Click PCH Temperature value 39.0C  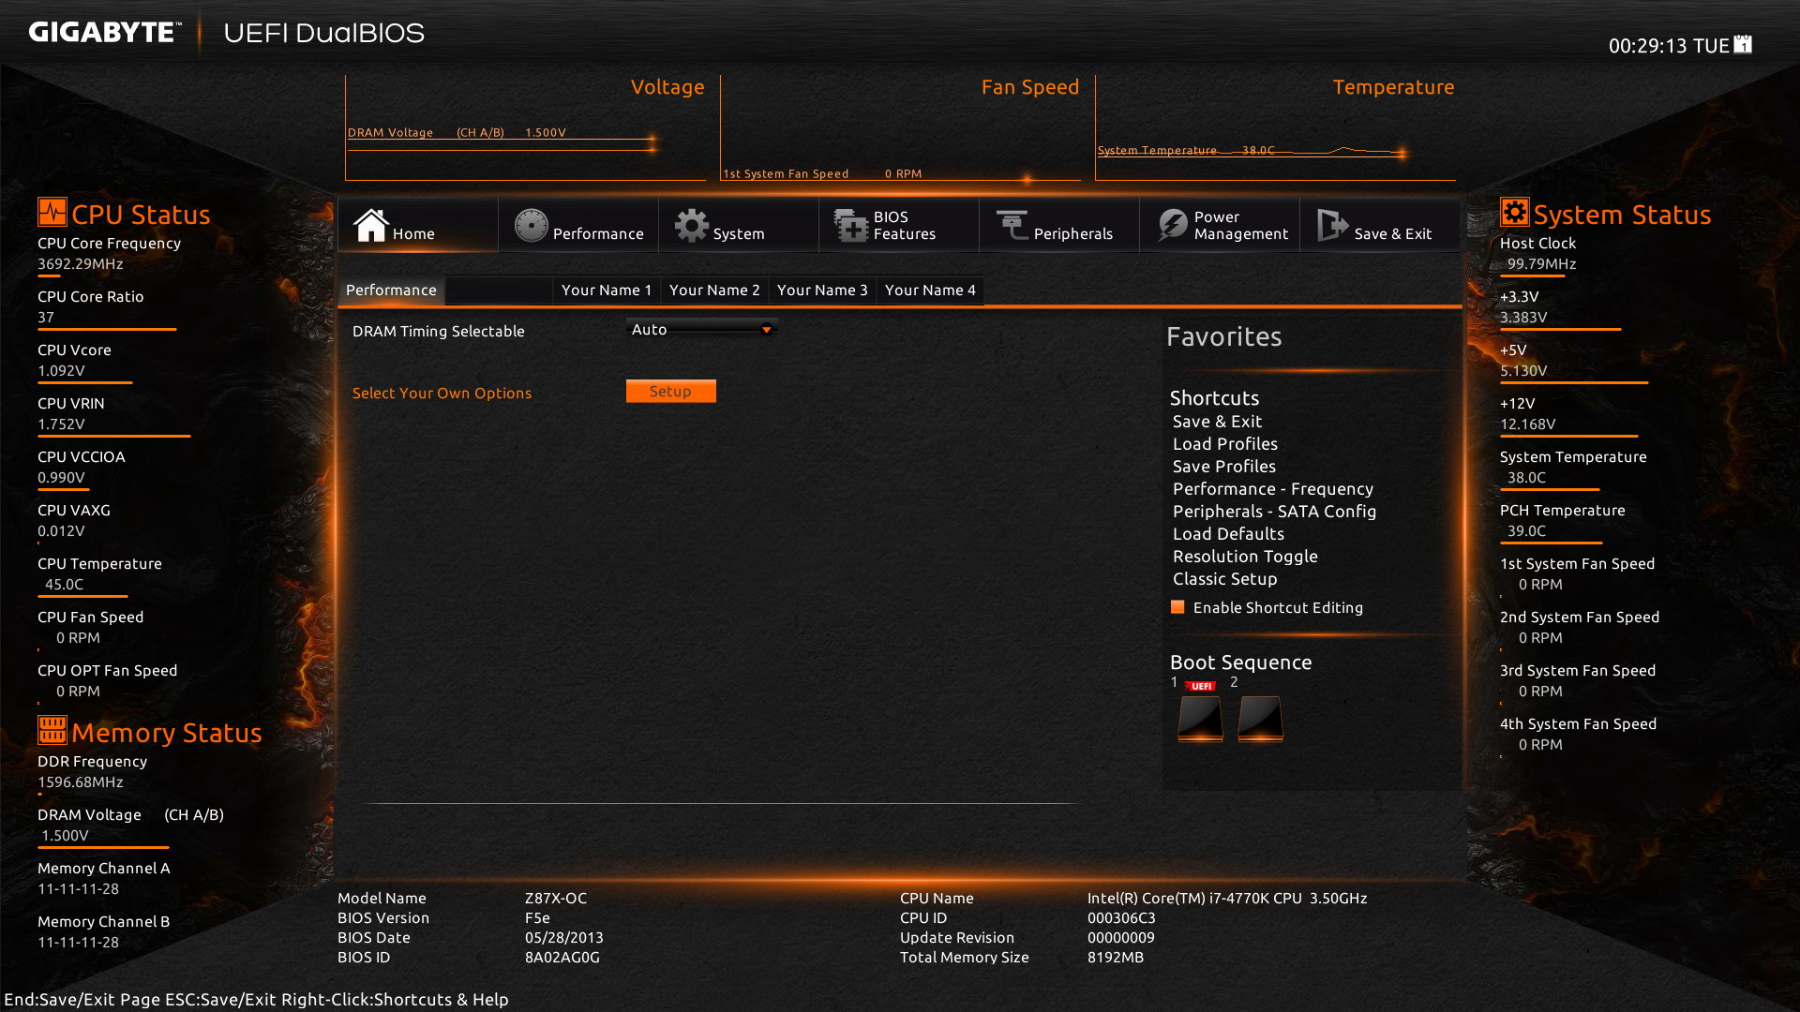1526,530
